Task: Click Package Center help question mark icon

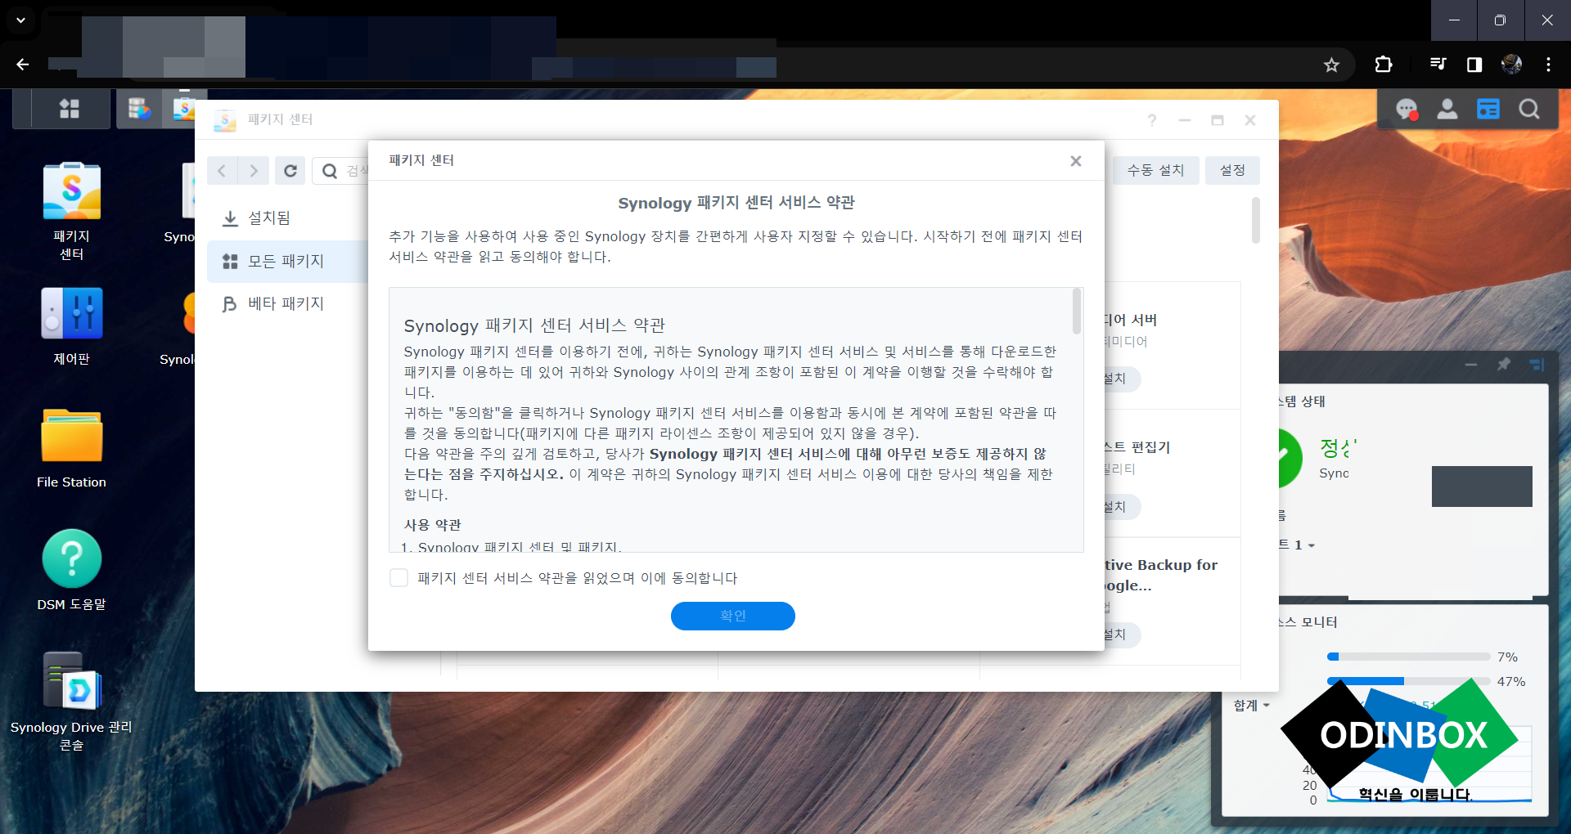Action: coord(1152,120)
